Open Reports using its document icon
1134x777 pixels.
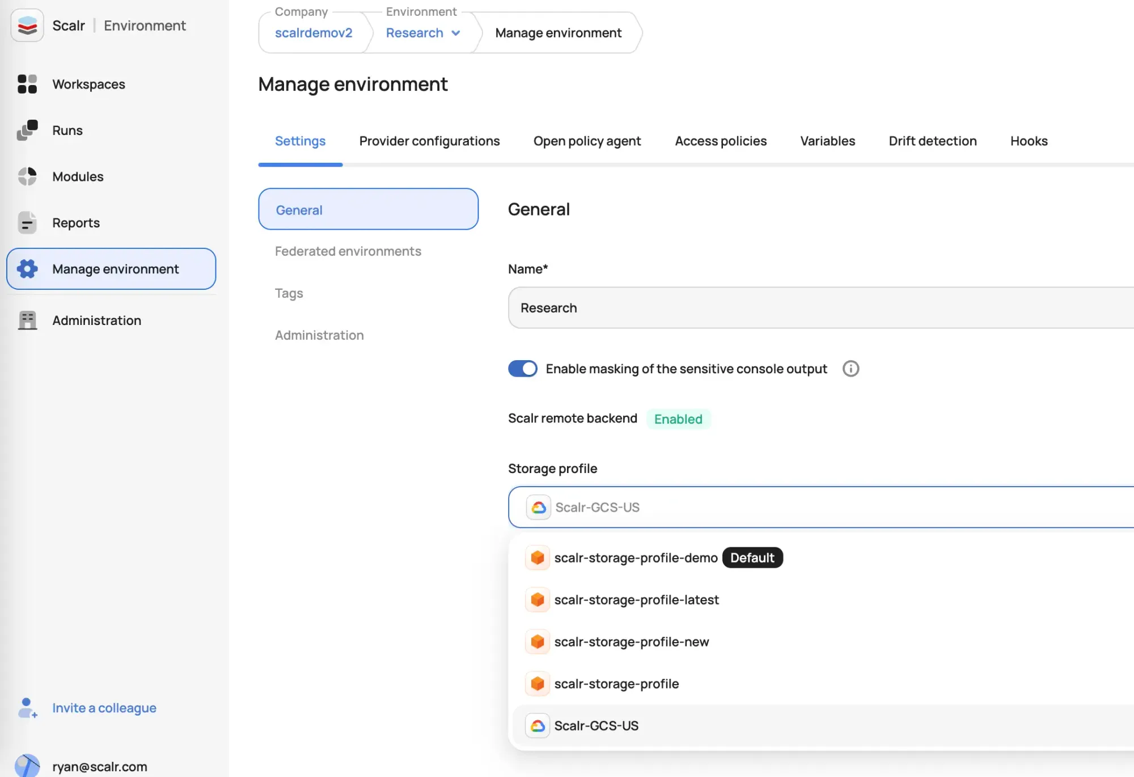point(27,223)
